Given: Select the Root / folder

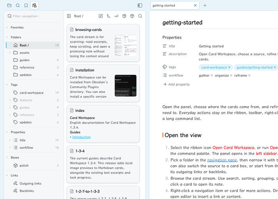Looking at the screenshot, I should click(33, 45).
